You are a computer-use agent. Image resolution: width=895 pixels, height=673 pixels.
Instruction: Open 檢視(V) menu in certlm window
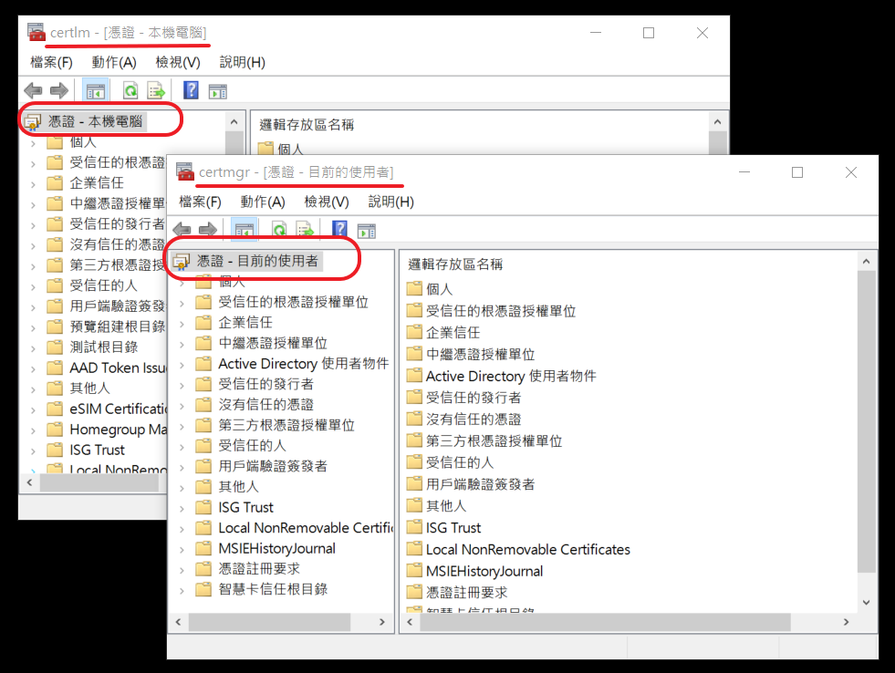(x=178, y=62)
